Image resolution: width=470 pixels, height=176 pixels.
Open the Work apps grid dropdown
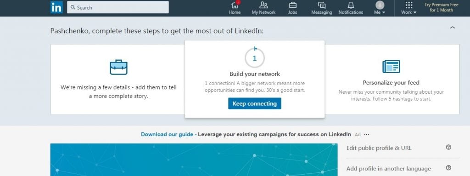pos(409,8)
